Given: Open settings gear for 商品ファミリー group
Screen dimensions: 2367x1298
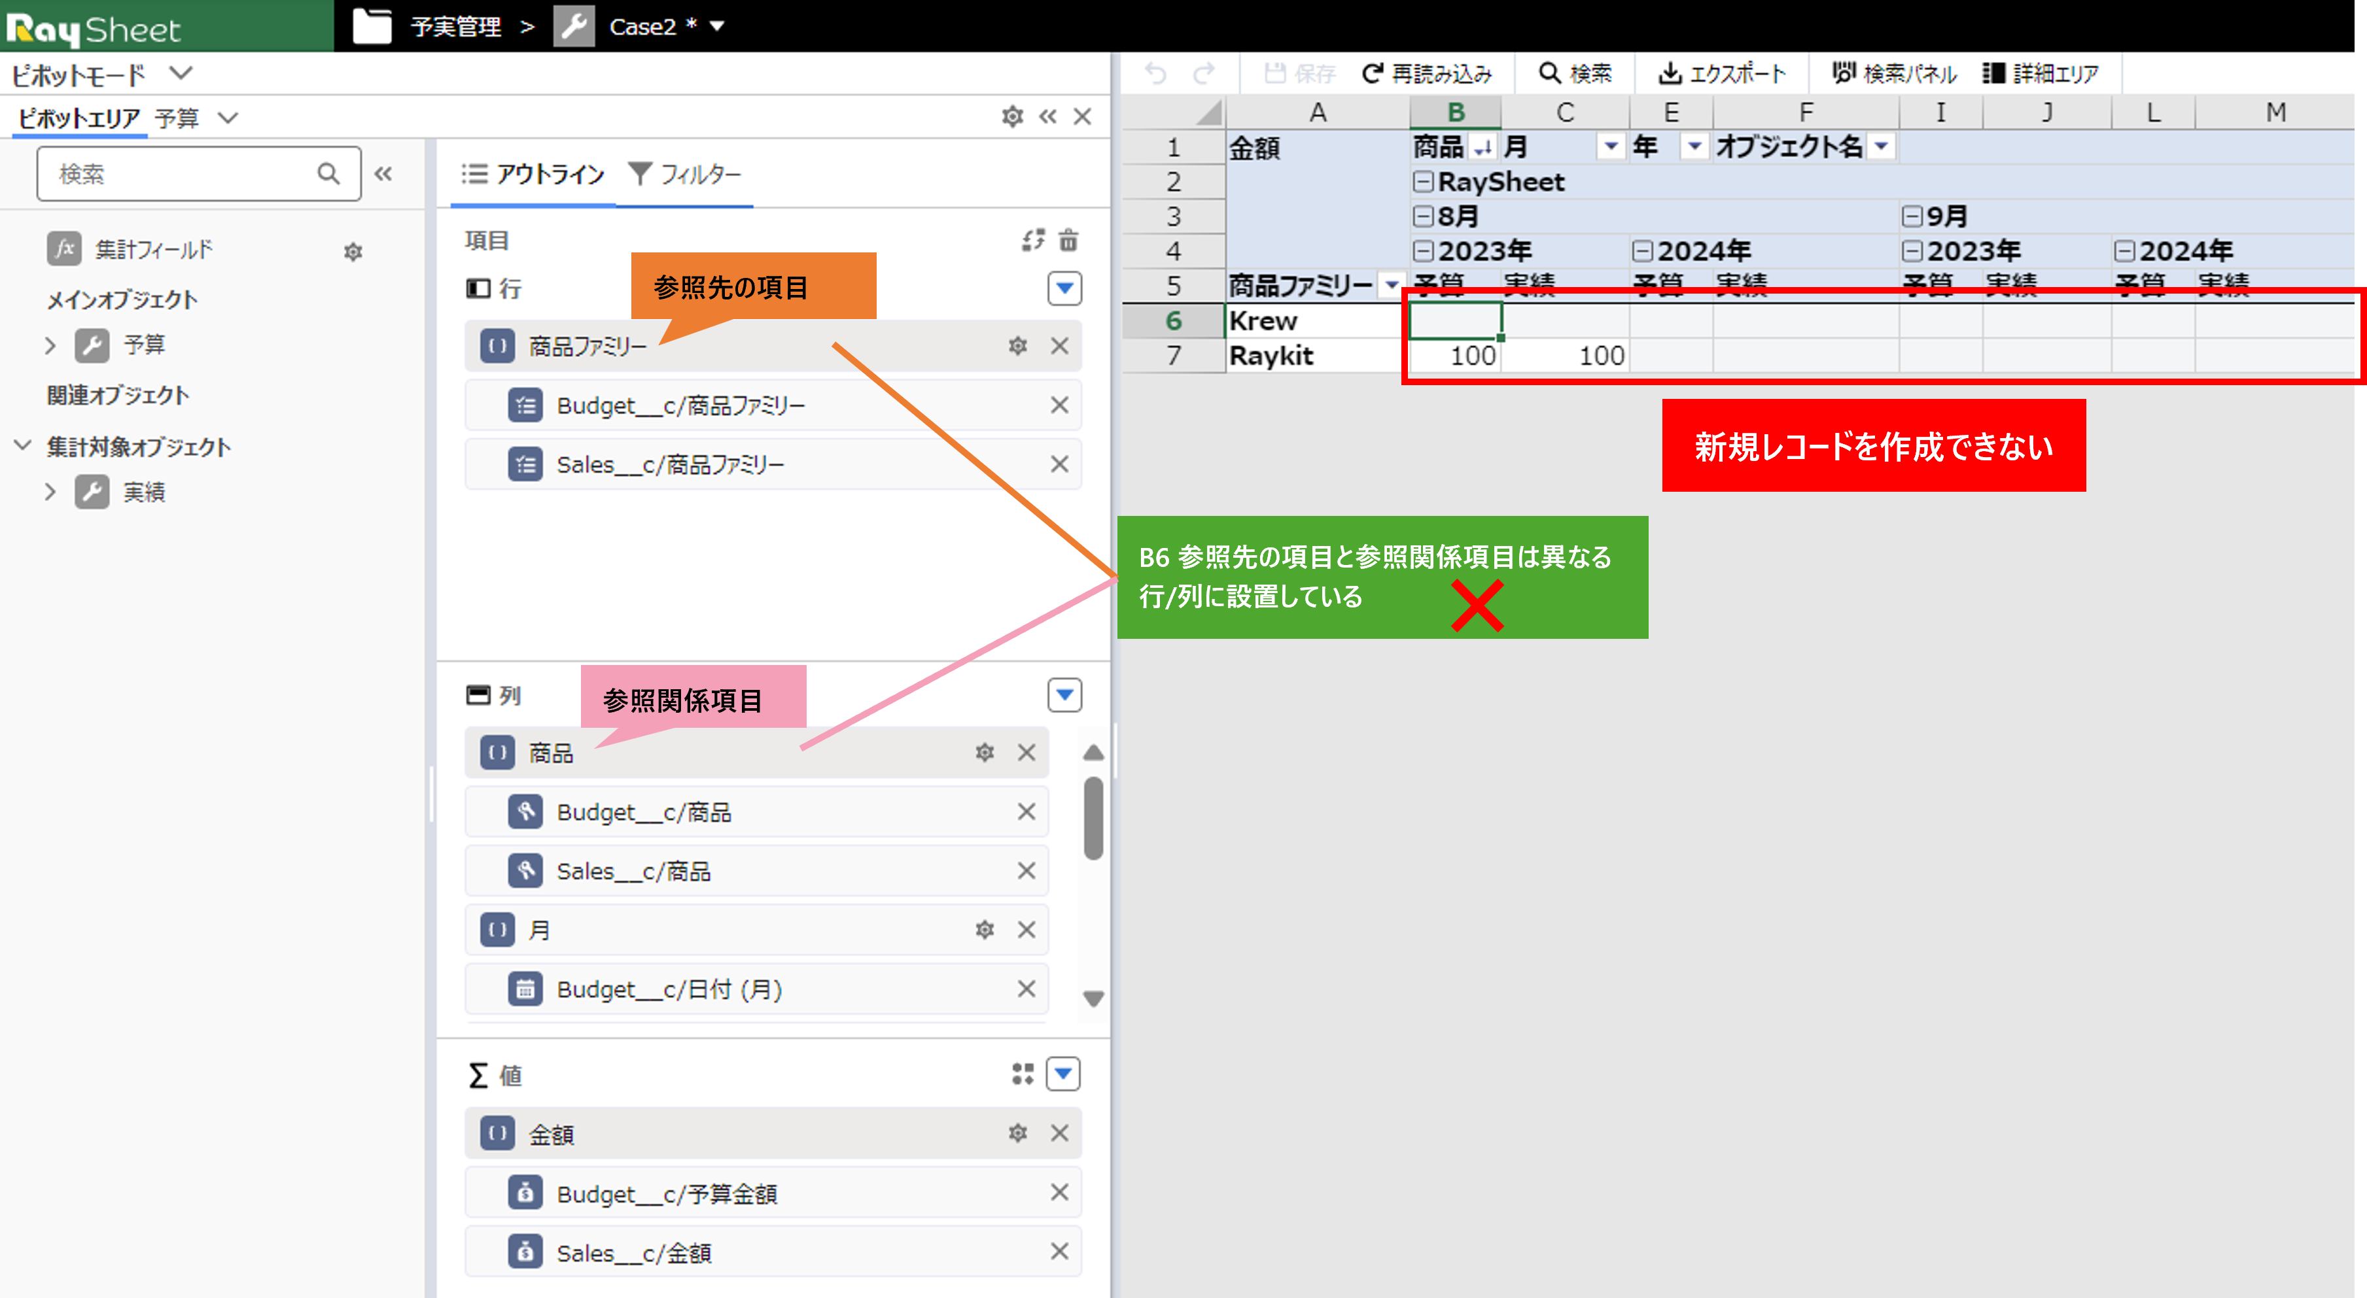Looking at the screenshot, I should [x=1017, y=347].
